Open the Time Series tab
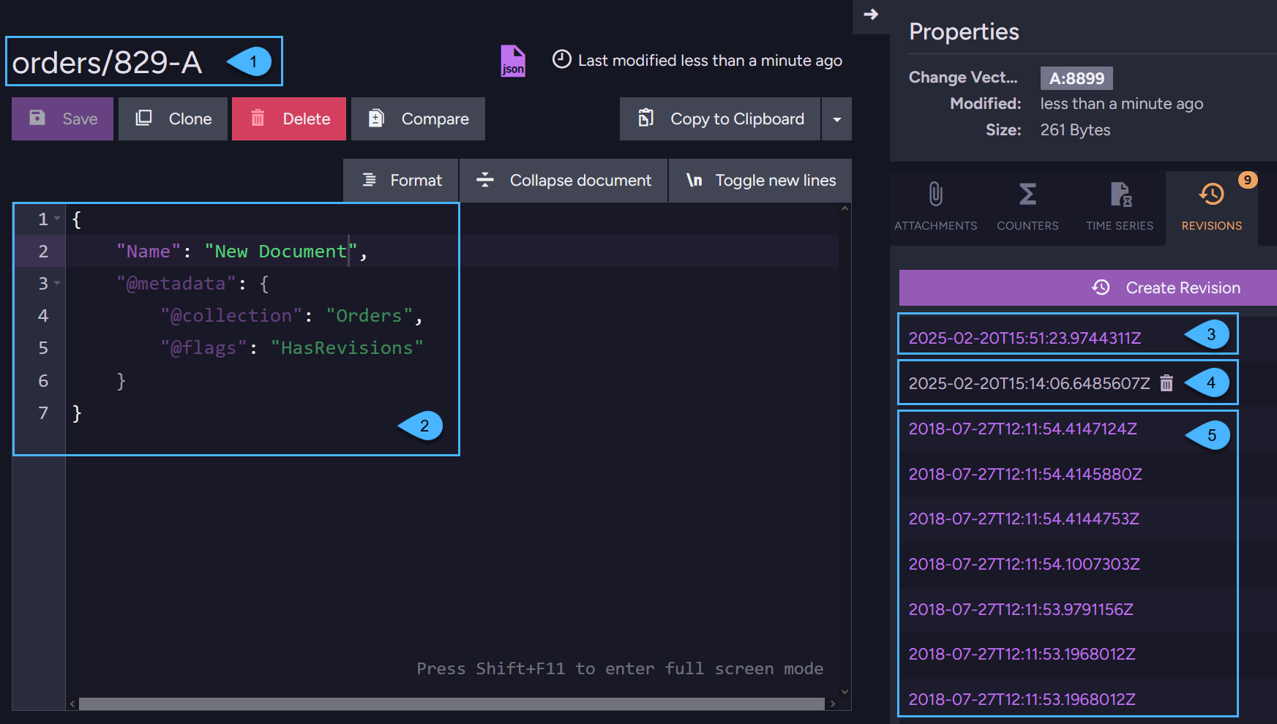This screenshot has height=724, width=1277. (x=1120, y=208)
